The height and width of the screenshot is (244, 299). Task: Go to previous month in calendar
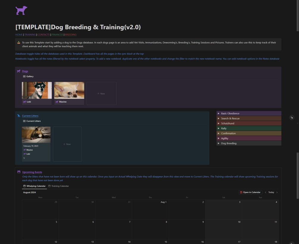265,192
